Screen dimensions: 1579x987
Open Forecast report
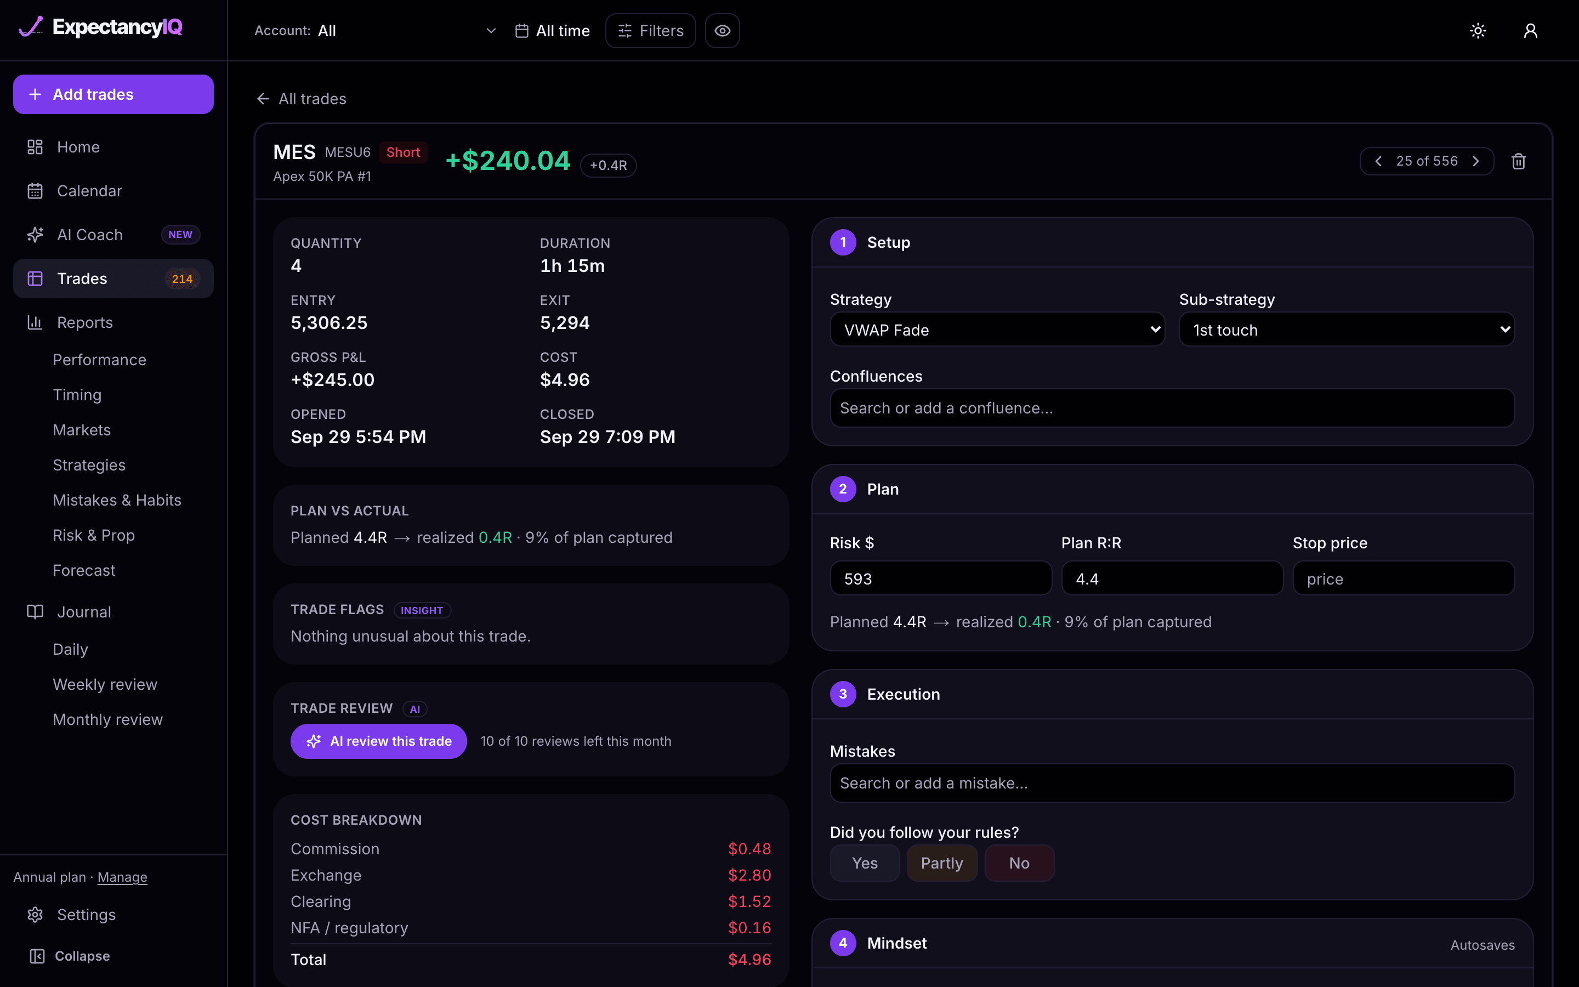point(83,570)
